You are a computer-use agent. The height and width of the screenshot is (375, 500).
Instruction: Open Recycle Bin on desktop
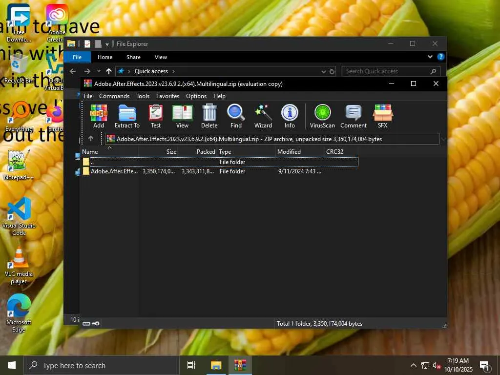19,68
